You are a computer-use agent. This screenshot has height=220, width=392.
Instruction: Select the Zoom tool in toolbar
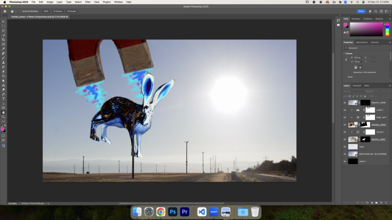tap(3, 117)
